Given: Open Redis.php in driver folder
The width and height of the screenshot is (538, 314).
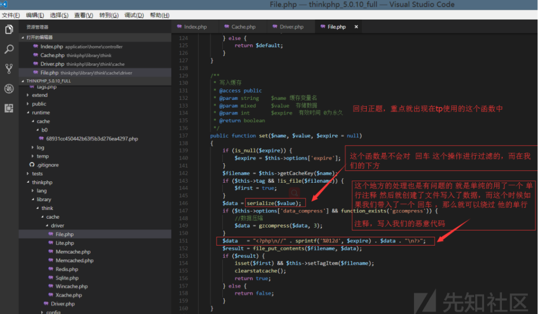Looking at the screenshot, I should [66, 269].
